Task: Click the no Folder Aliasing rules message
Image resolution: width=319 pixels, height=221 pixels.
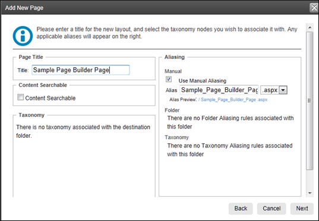Action: tap(230, 122)
